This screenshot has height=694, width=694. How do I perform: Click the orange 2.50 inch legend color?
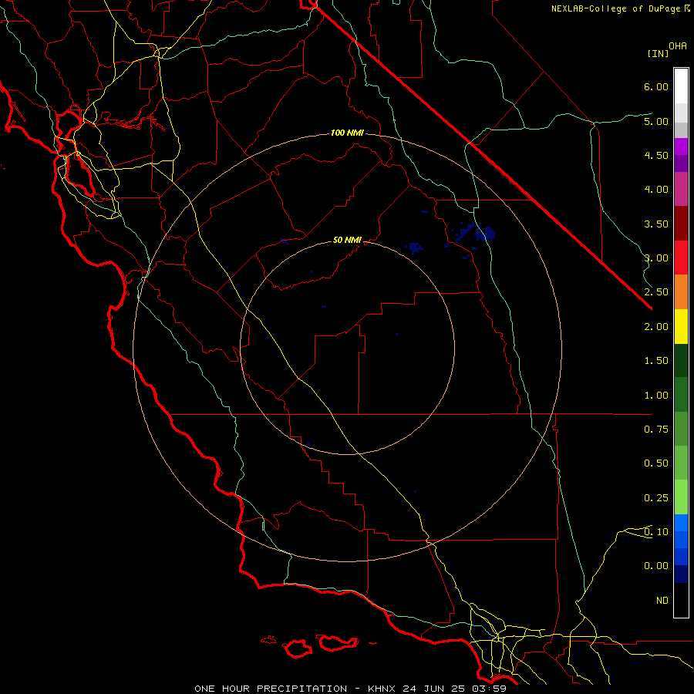[681, 291]
